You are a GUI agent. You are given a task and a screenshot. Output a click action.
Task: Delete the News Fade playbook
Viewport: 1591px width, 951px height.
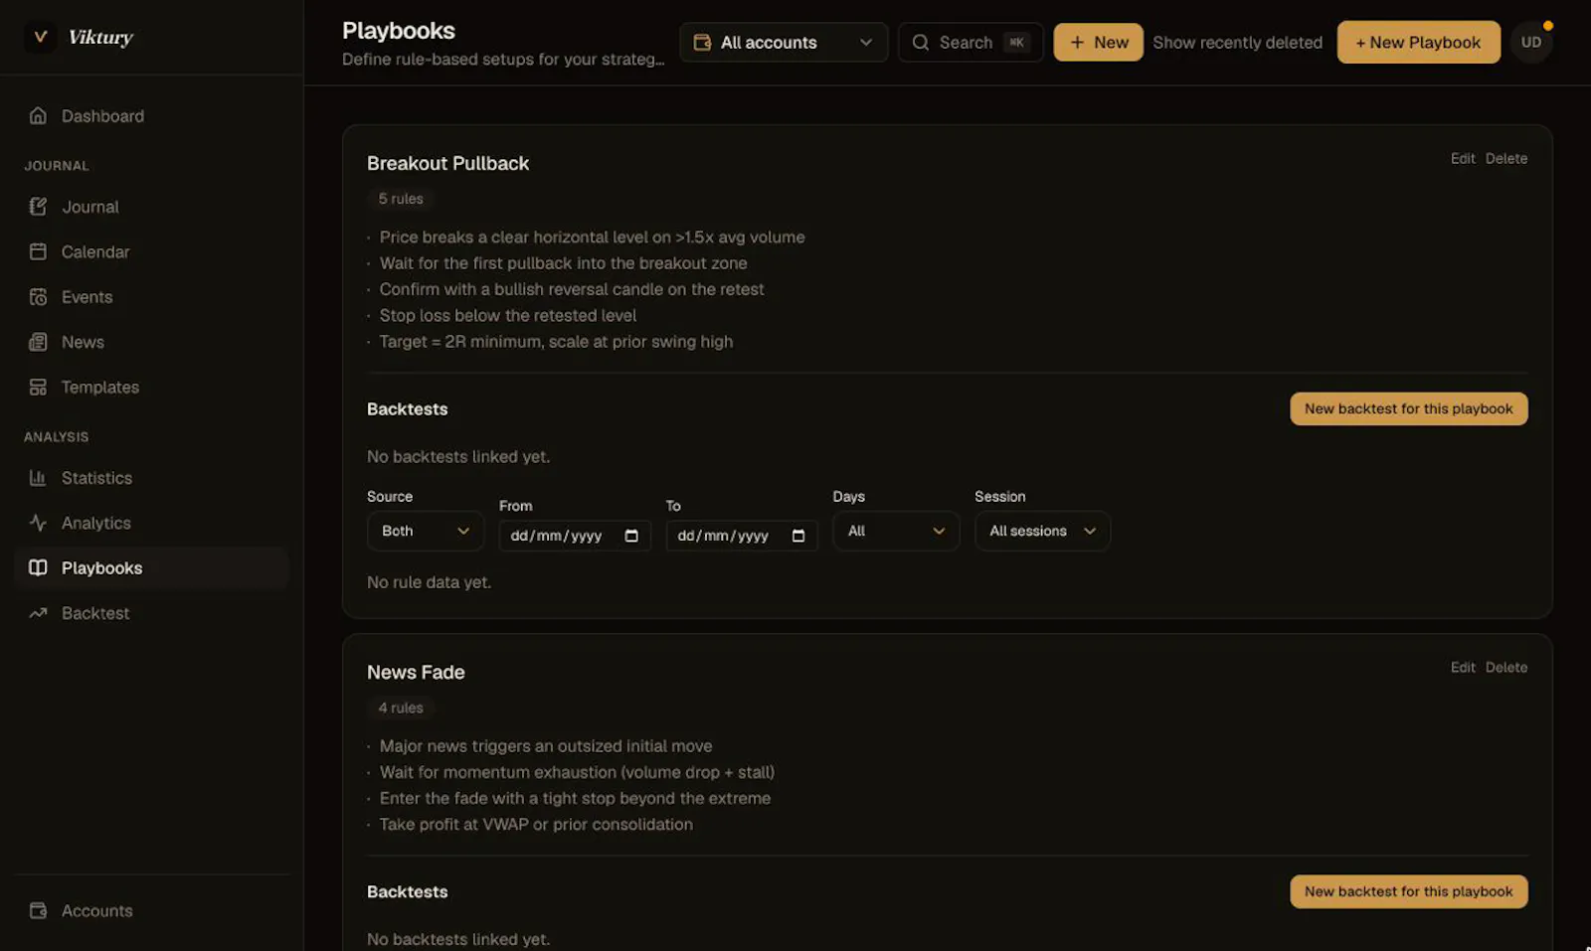(1505, 668)
